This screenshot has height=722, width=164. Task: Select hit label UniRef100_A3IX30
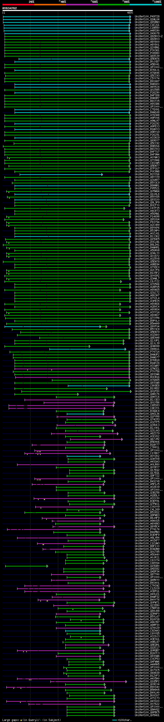coord(147,498)
